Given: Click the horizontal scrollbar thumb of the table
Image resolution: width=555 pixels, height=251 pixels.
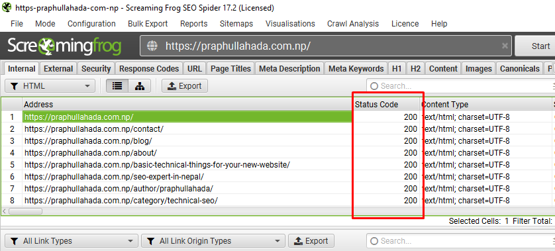Looking at the screenshot, I should pyautogui.click(x=25, y=211).
